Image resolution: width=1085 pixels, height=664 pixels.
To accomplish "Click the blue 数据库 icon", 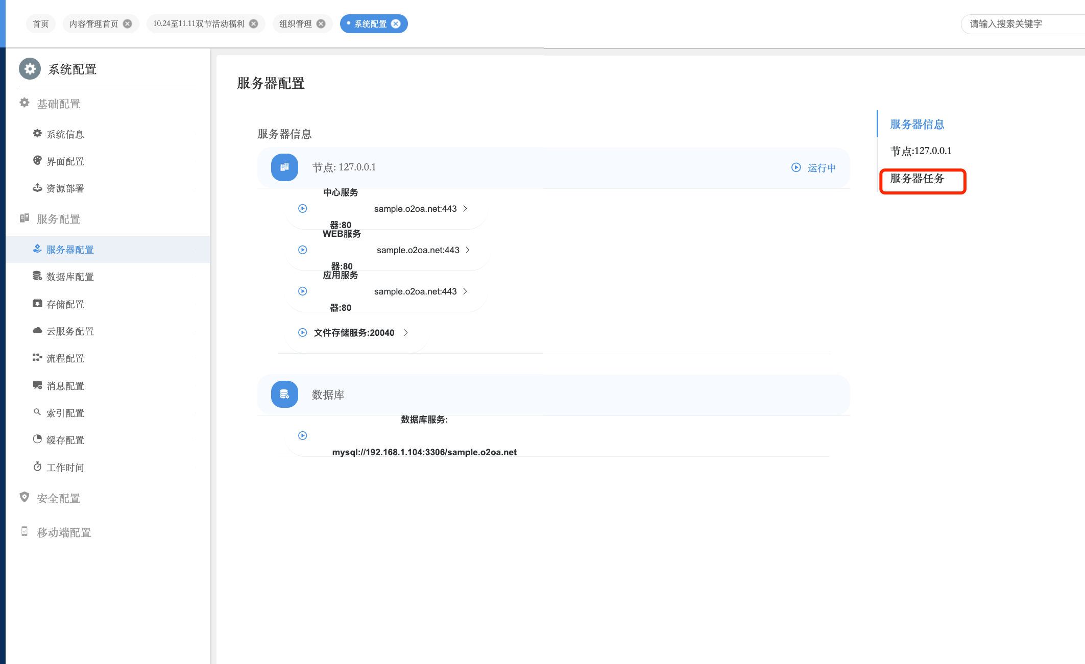I will pos(284,395).
